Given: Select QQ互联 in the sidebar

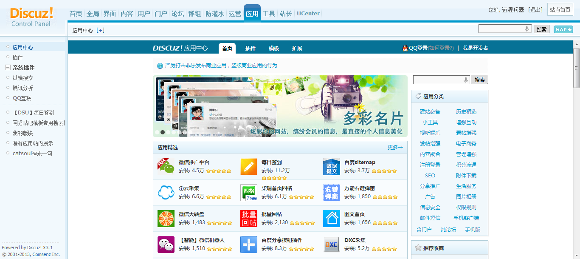Looking at the screenshot, I should click(x=22, y=98).
